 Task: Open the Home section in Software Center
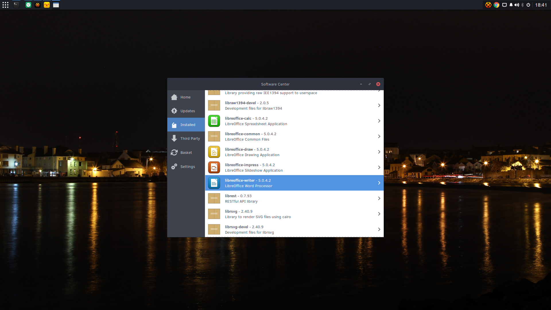[x=186, y=97]
